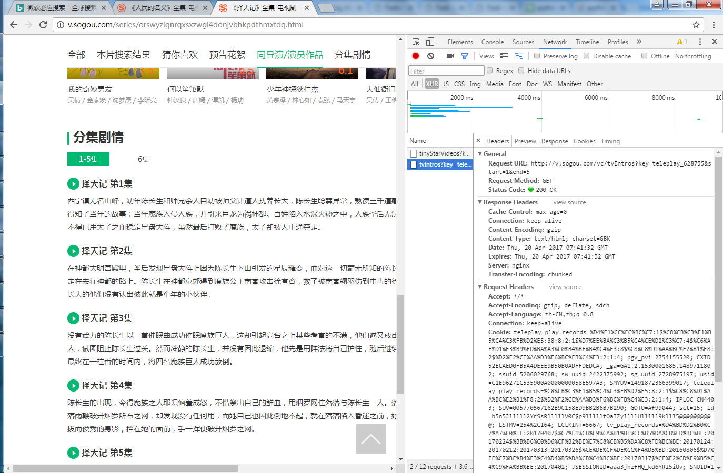Check Hide data URLs
This screenshot has width=723, height=473.
click(x=521, y=70)
